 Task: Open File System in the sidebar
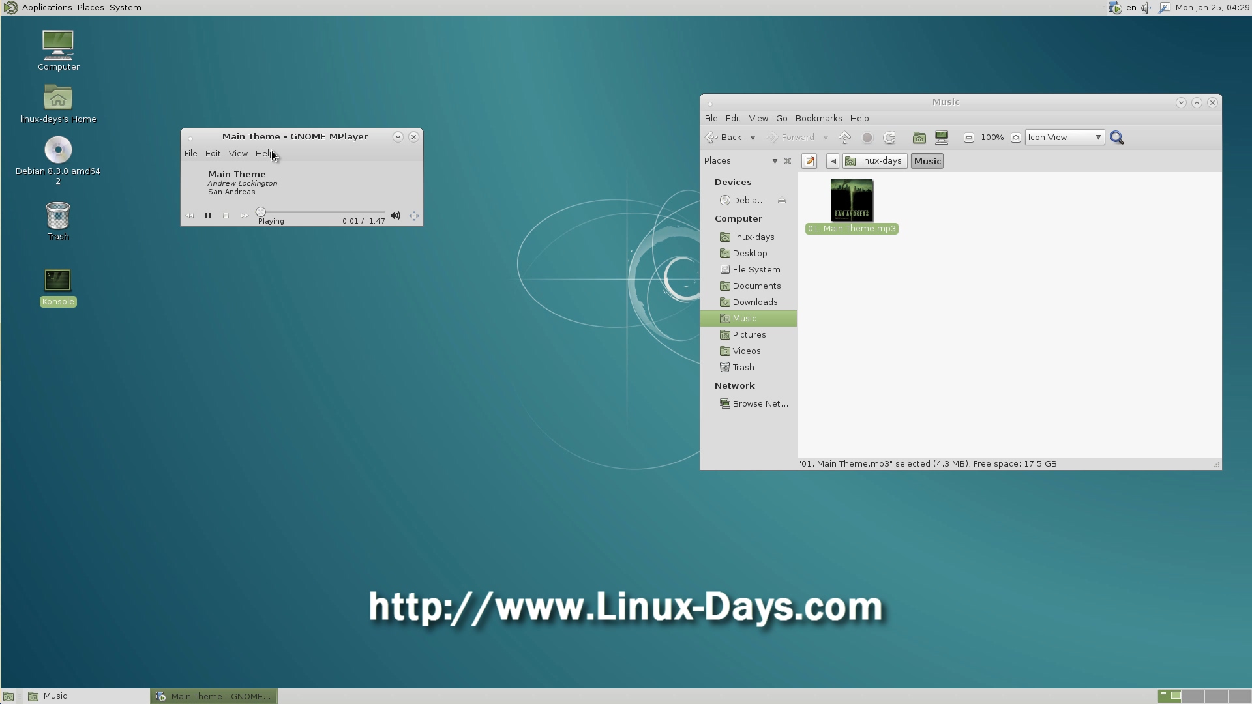pos(749,270)
